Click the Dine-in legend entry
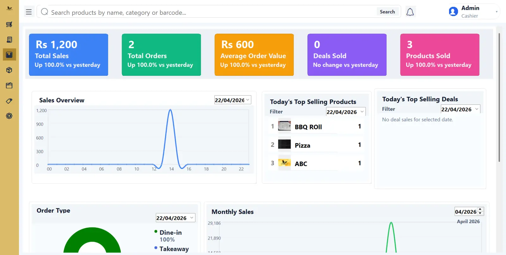Viewport: 506px width, 255px height. [170, 232]
